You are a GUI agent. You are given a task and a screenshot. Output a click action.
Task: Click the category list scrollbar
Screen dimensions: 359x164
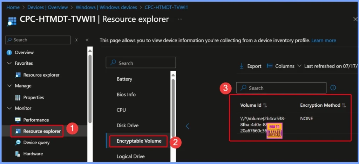pyautogui.click(x=173, y=107)
